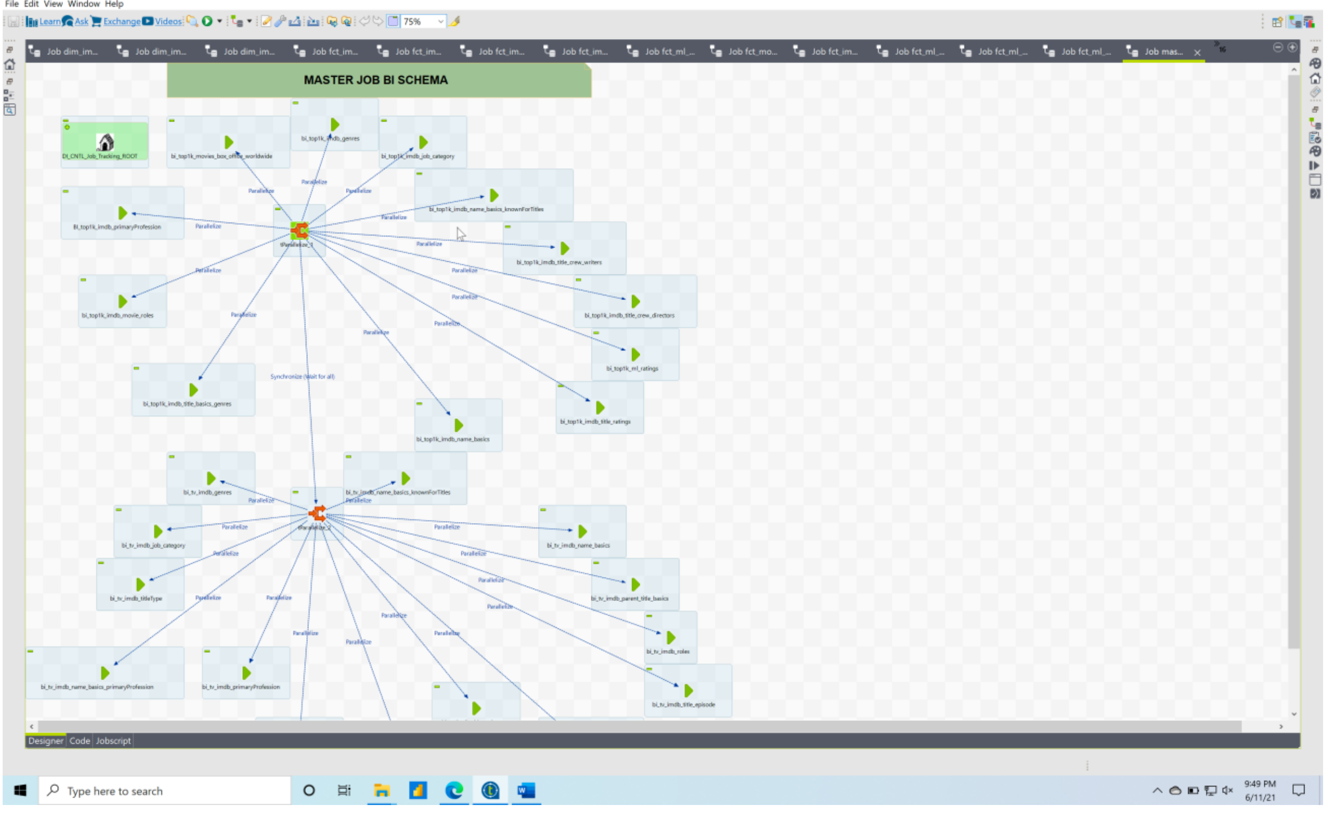Switch to the Designer tab
Viewport: 1340px width, 814px height.
pyautogui.click(x=45, y=741)
